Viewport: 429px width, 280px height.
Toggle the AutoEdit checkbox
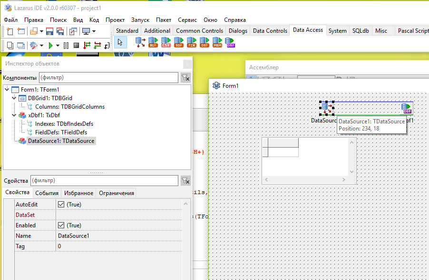click(x=61, y=205)
